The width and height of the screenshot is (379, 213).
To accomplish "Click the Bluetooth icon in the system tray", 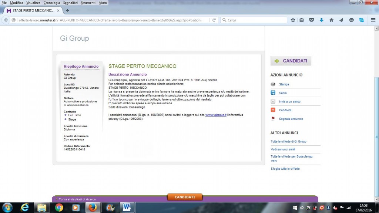I will point(328,208).
